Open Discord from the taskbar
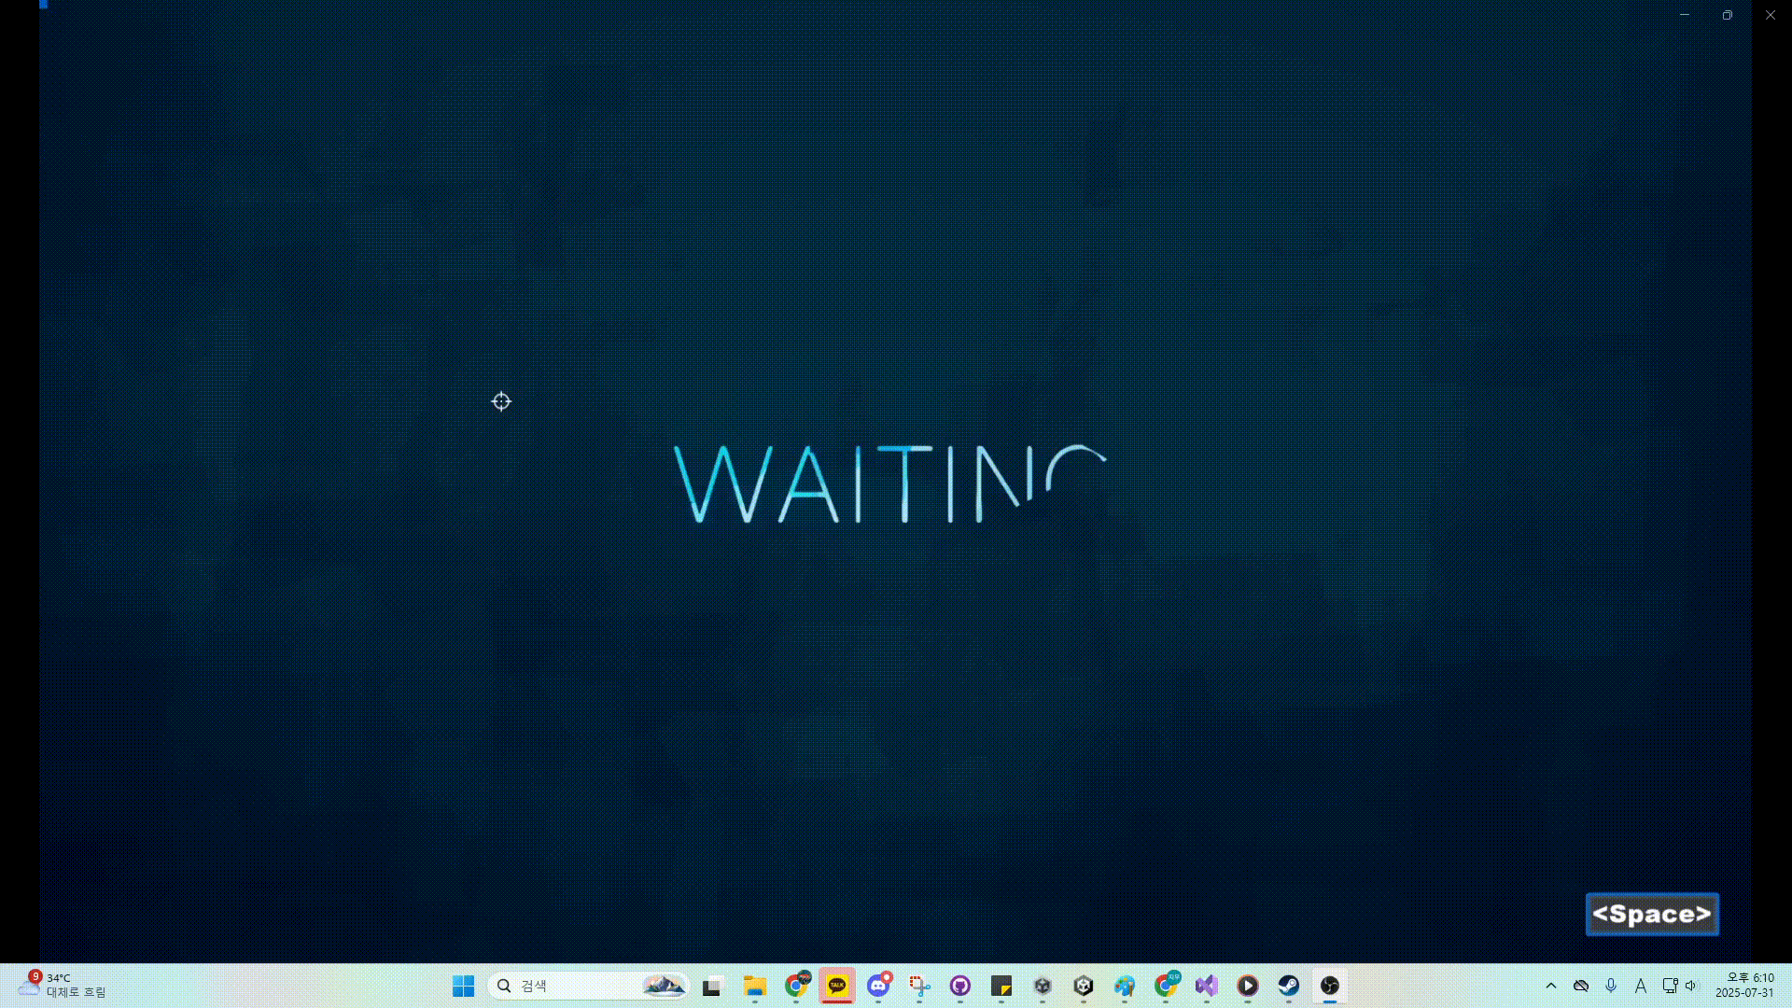Screen dimensions: 1792x1008 [878, 986]
